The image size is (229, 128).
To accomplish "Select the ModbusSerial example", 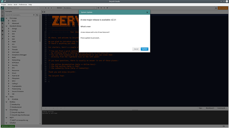I will [x=17, y=107].
